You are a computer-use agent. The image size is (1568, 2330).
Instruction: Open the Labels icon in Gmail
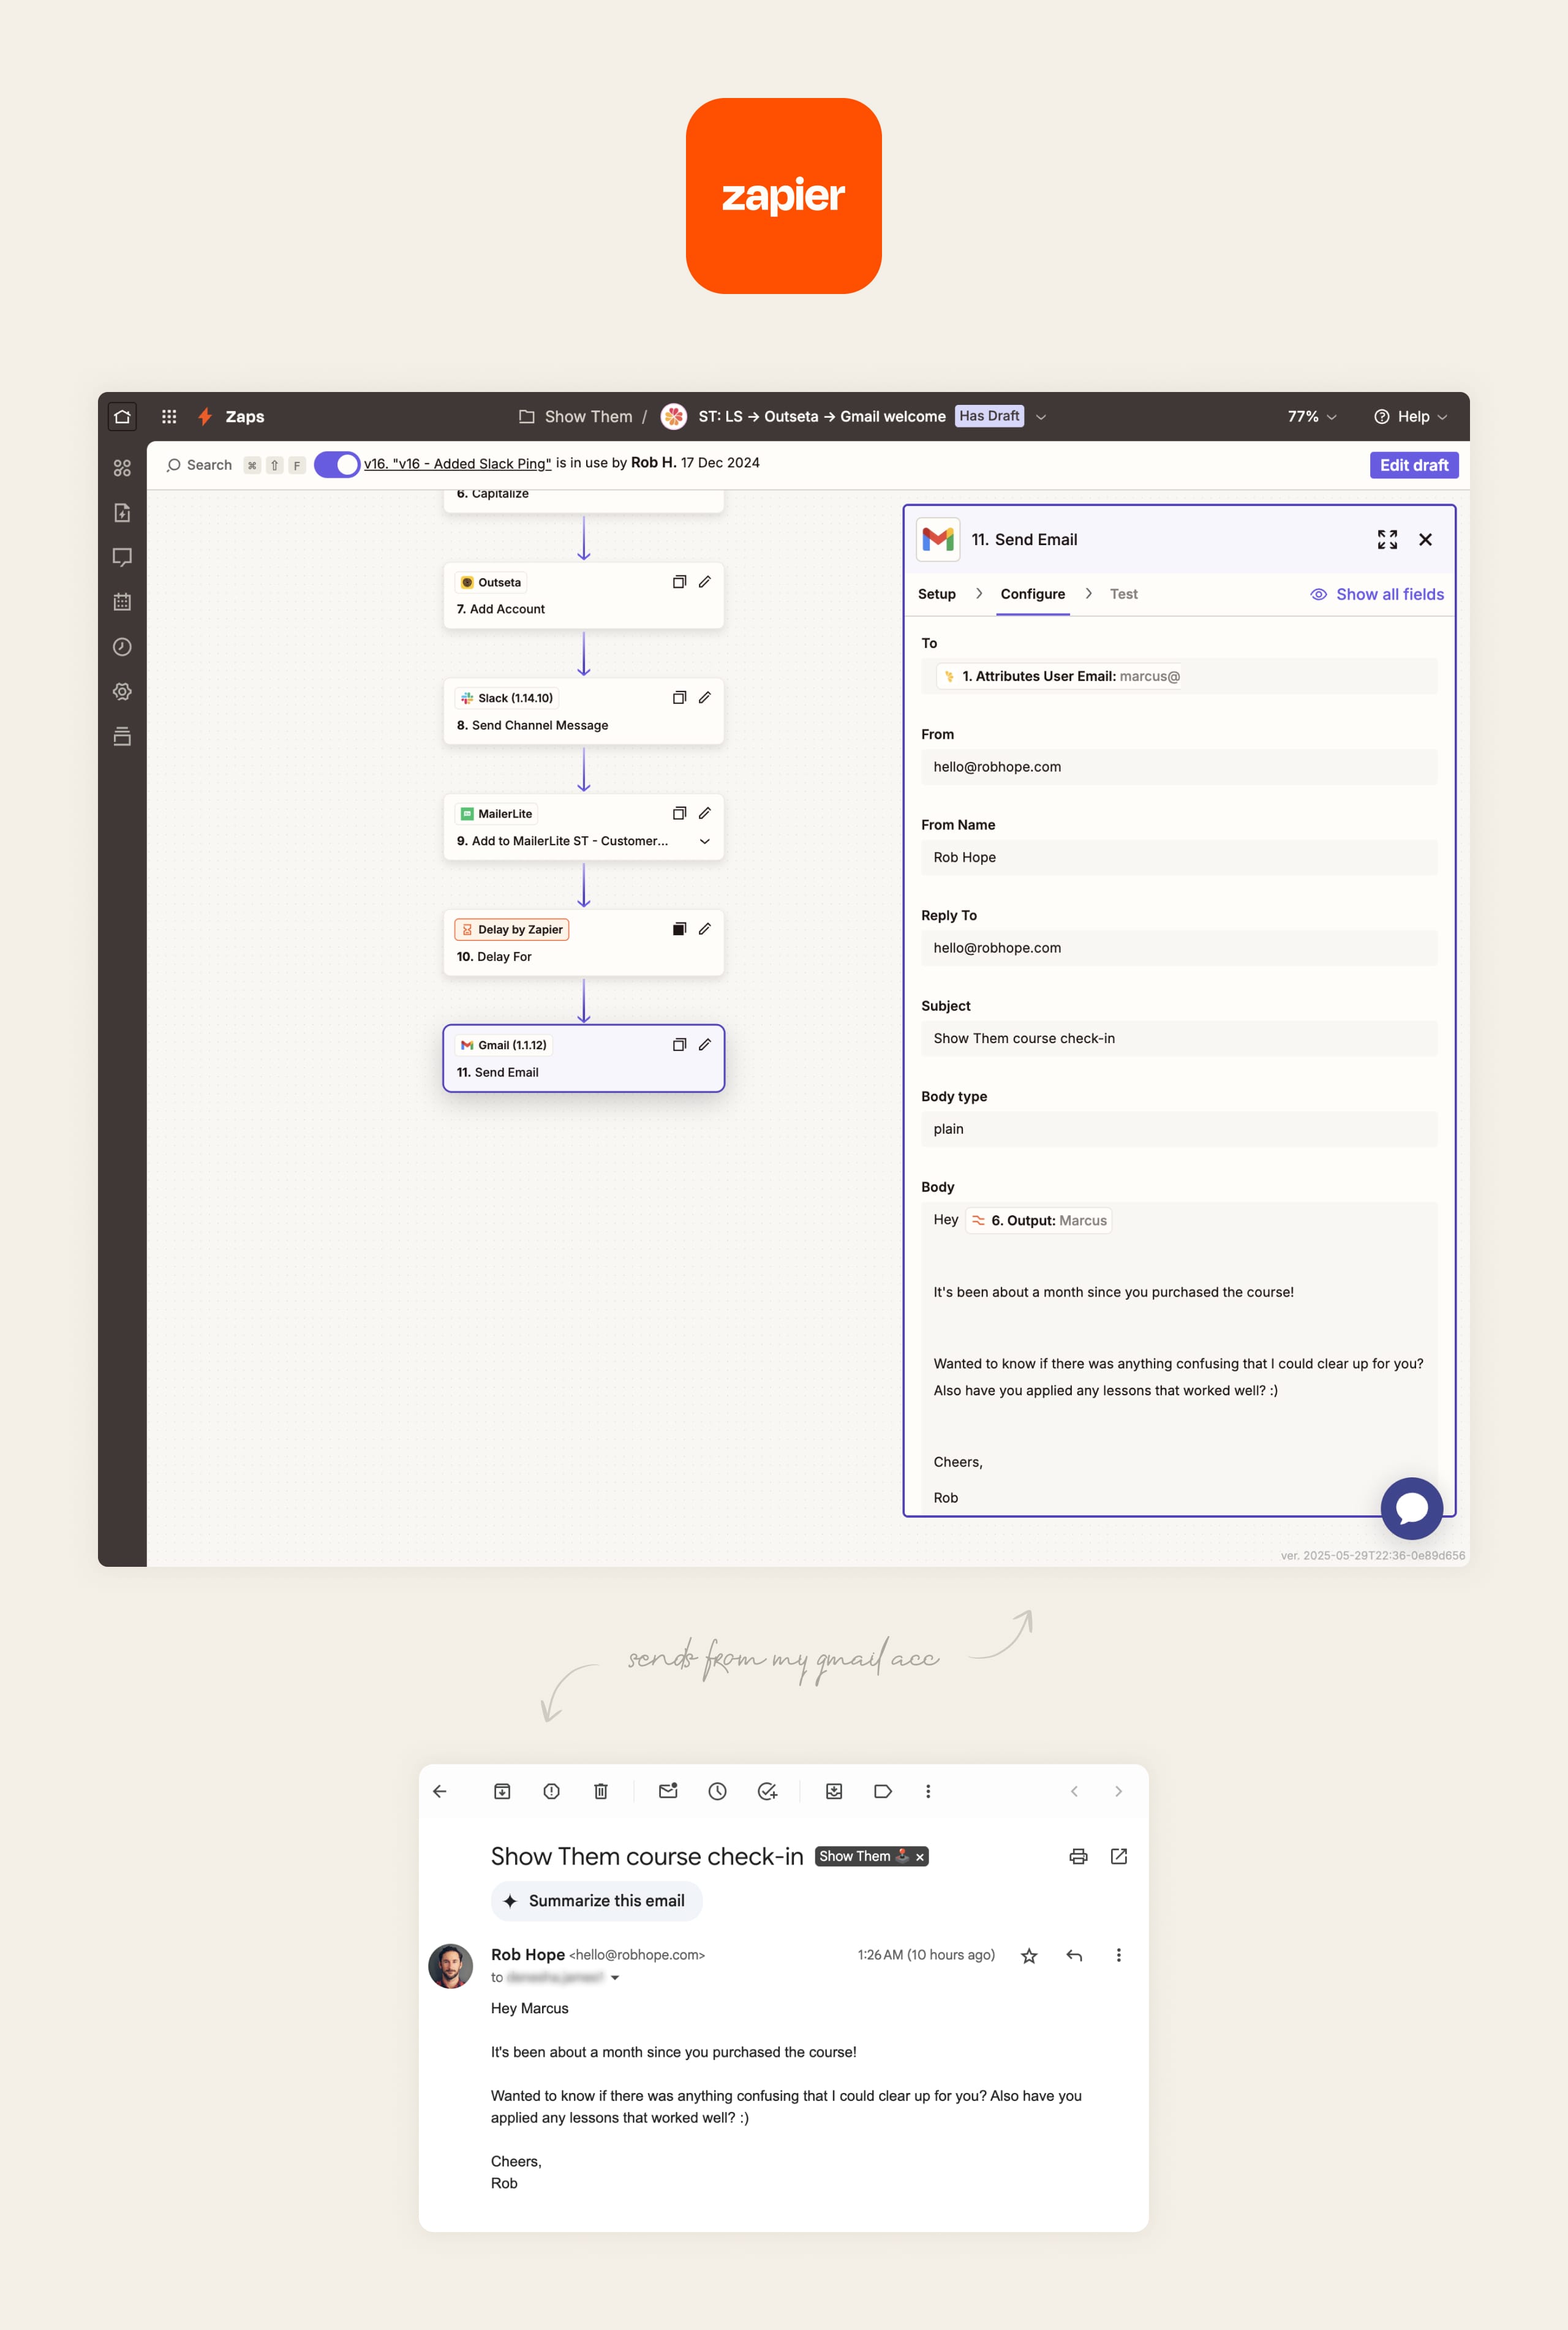click(x=883, y=1791)
